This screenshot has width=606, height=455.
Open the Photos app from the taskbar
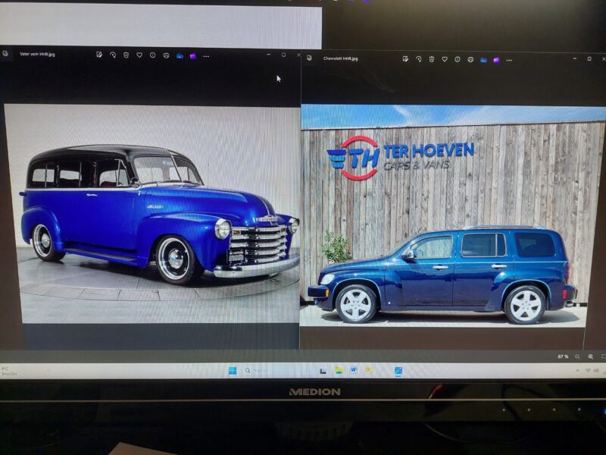point(398,371)
